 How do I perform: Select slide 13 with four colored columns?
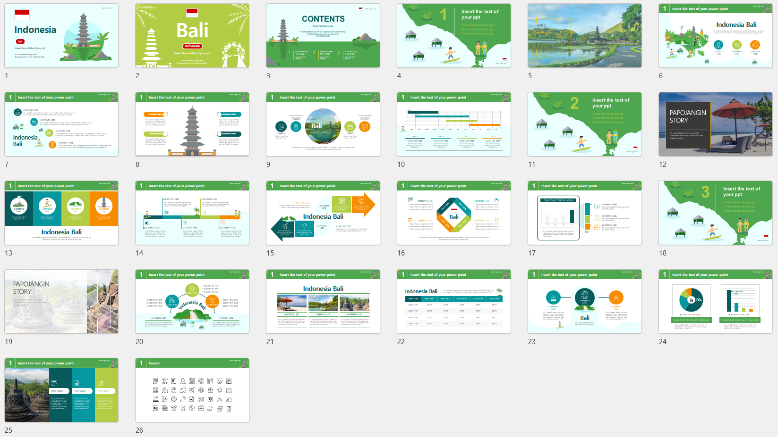click(61, 213)
